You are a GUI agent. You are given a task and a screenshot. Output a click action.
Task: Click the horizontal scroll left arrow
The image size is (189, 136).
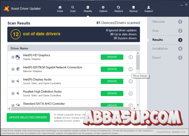pos(10,109)
